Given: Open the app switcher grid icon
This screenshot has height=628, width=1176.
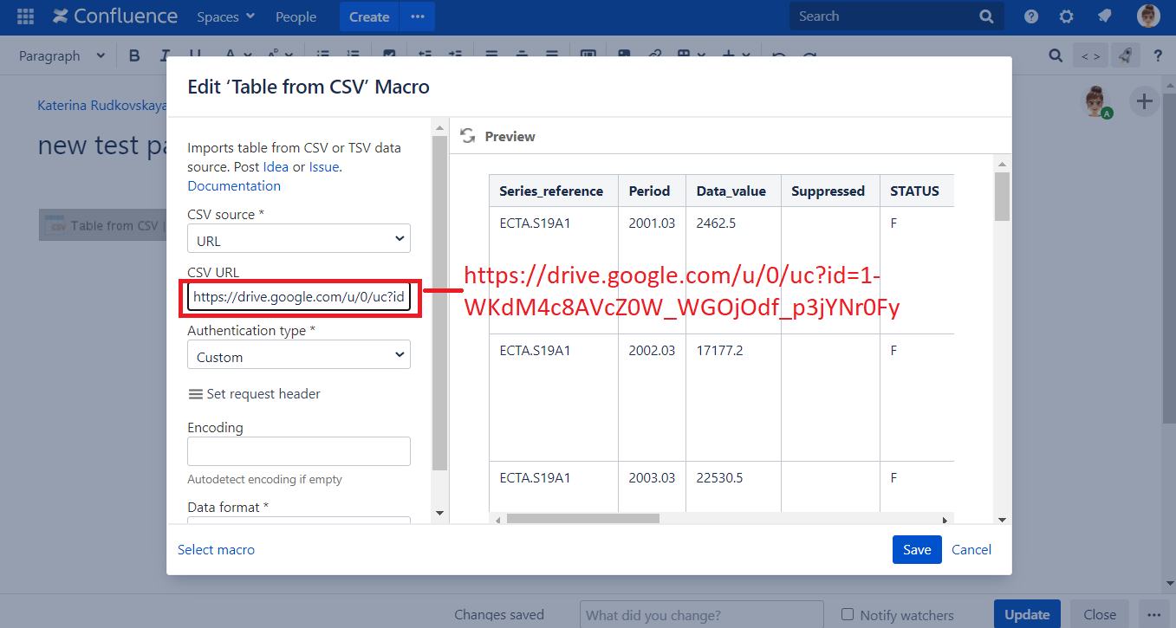Looking at the screenshot, I should tap(25, 16).
